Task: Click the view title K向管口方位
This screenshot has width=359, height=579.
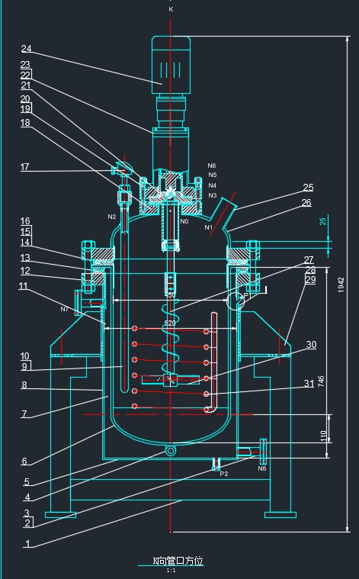Action: [178, 561]
